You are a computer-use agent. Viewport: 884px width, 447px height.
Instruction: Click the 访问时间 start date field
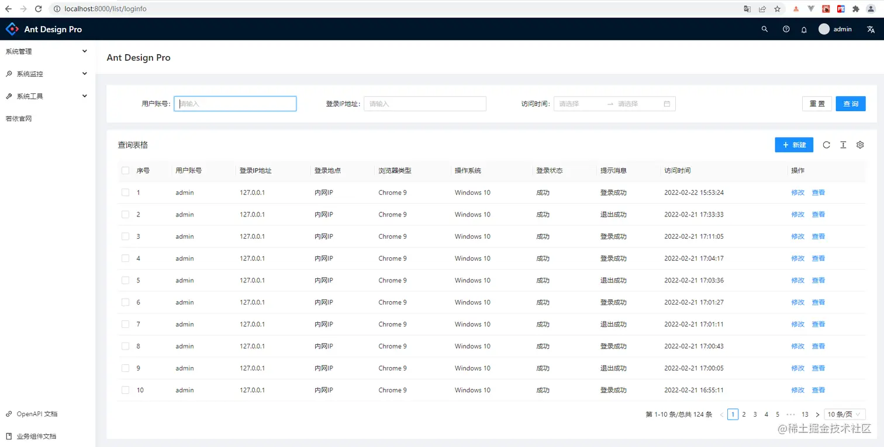pos(581,104)
